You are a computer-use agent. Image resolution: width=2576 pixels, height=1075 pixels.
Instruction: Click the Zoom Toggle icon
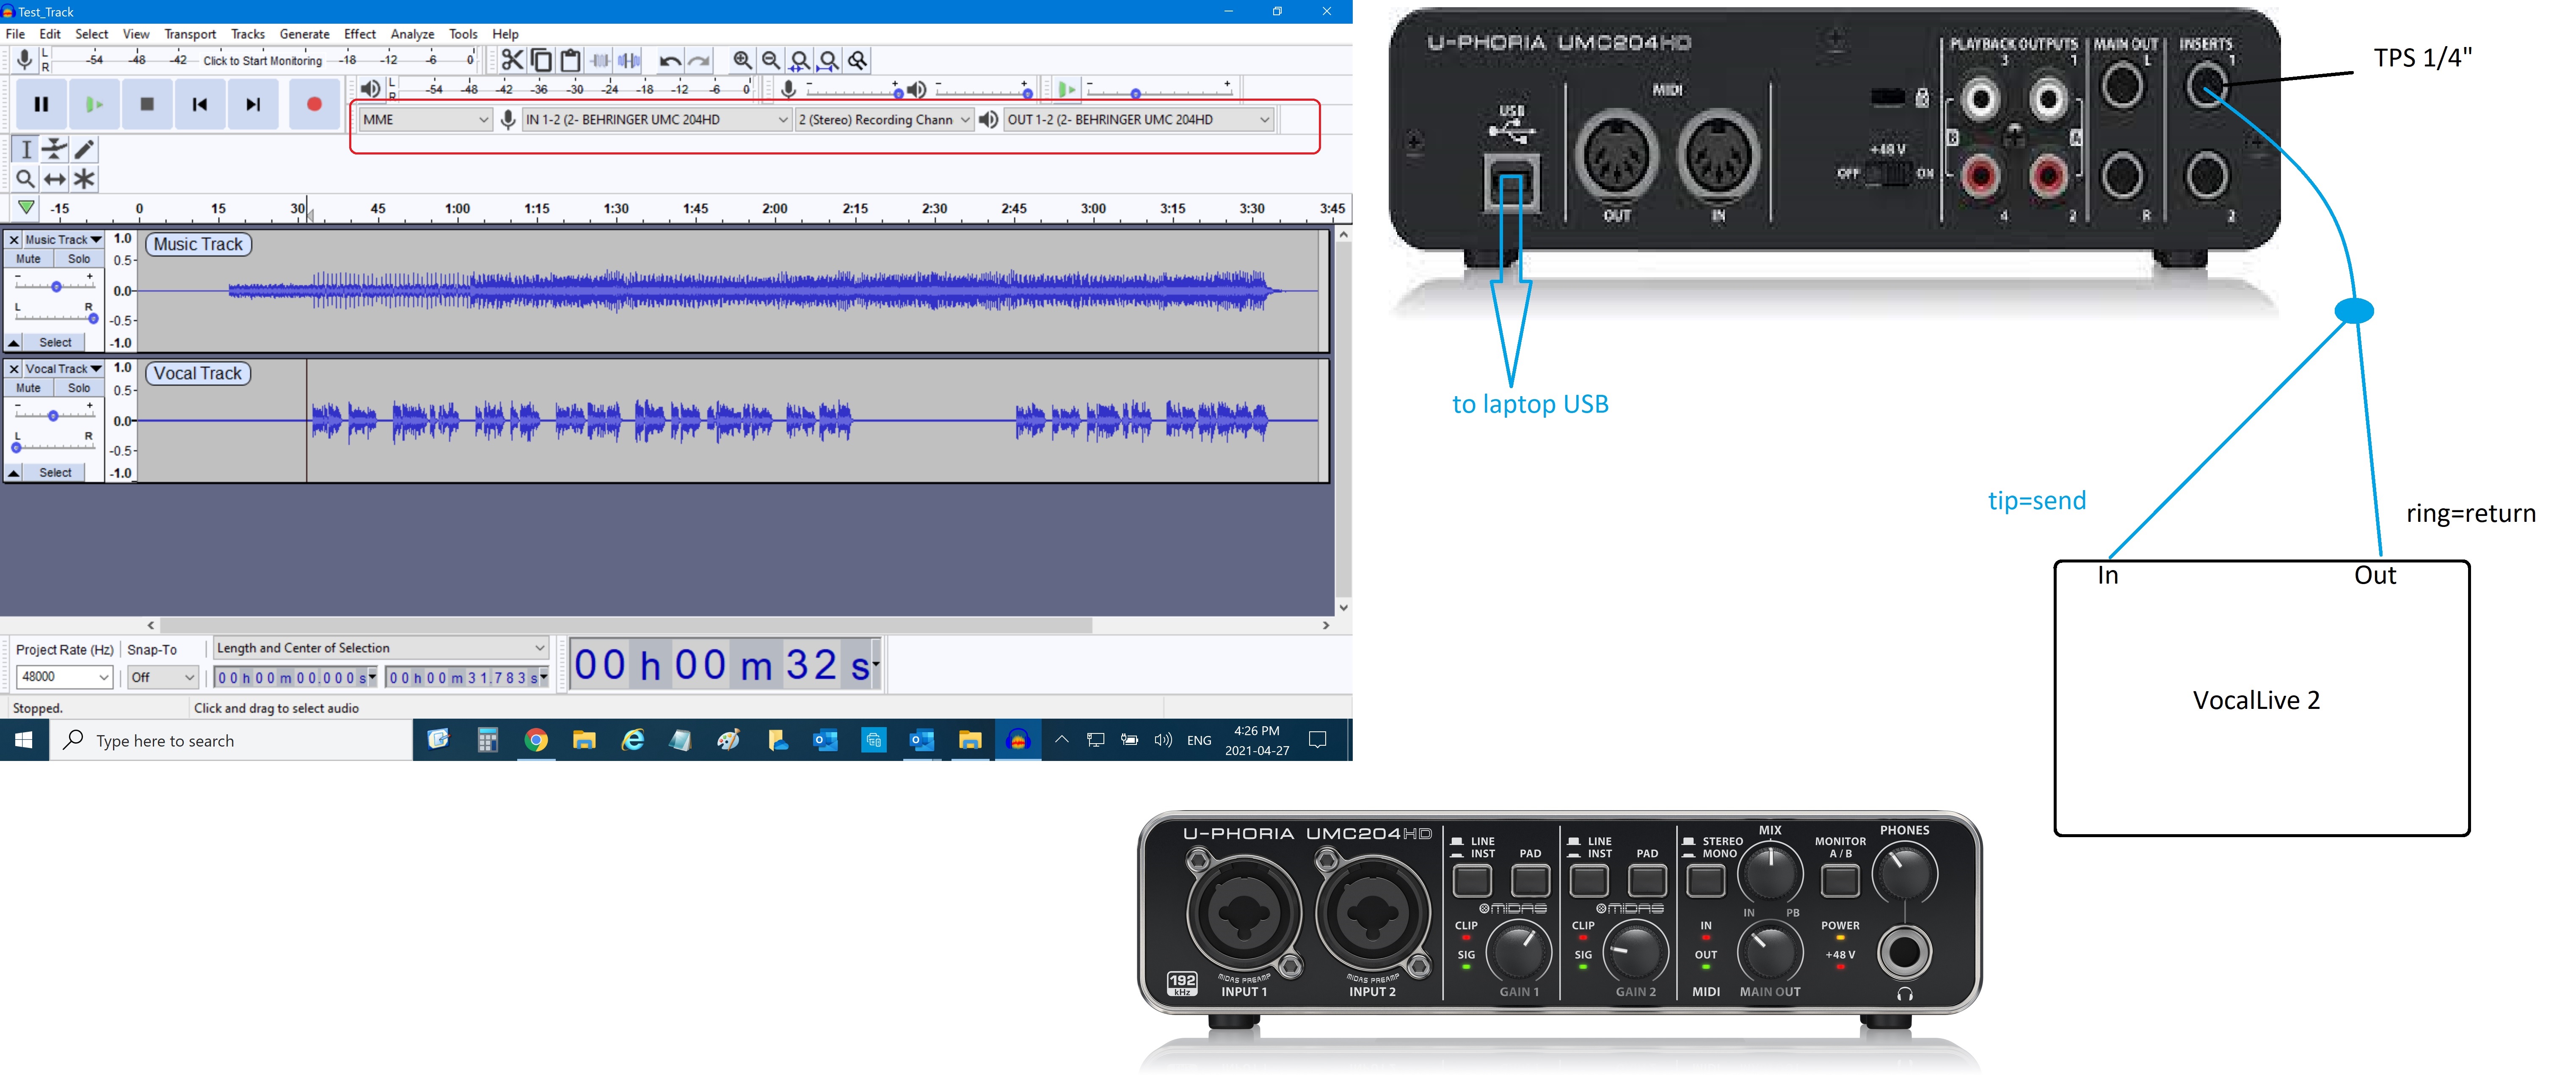click(x=858, y=60)
